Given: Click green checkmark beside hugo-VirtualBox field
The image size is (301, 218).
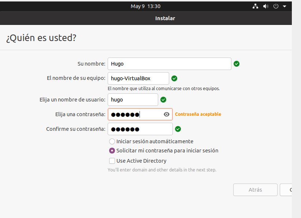Looking at the screenshot, I should click(174, 78).
